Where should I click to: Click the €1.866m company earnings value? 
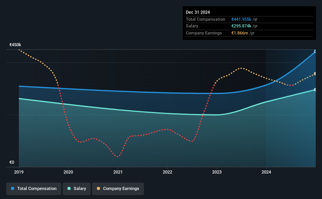(240, 33)
